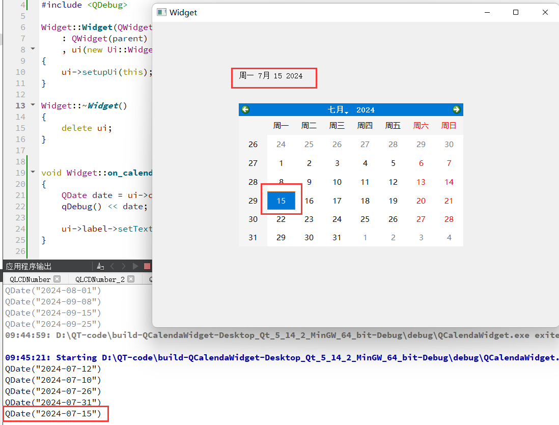The image size is (559, 425).
Task: Select July 17 in the calendar
Action: click(337, 201)
